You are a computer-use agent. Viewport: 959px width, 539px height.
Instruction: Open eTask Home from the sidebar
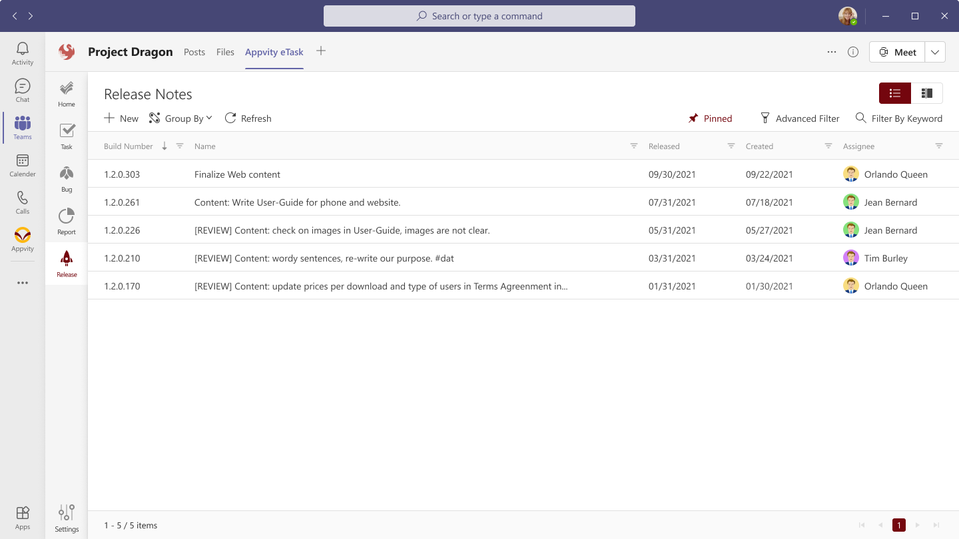(x=66, y=92)
